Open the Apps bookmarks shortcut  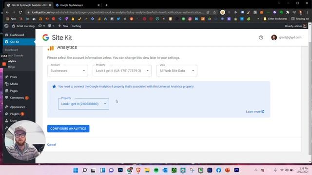pos(11,19)
